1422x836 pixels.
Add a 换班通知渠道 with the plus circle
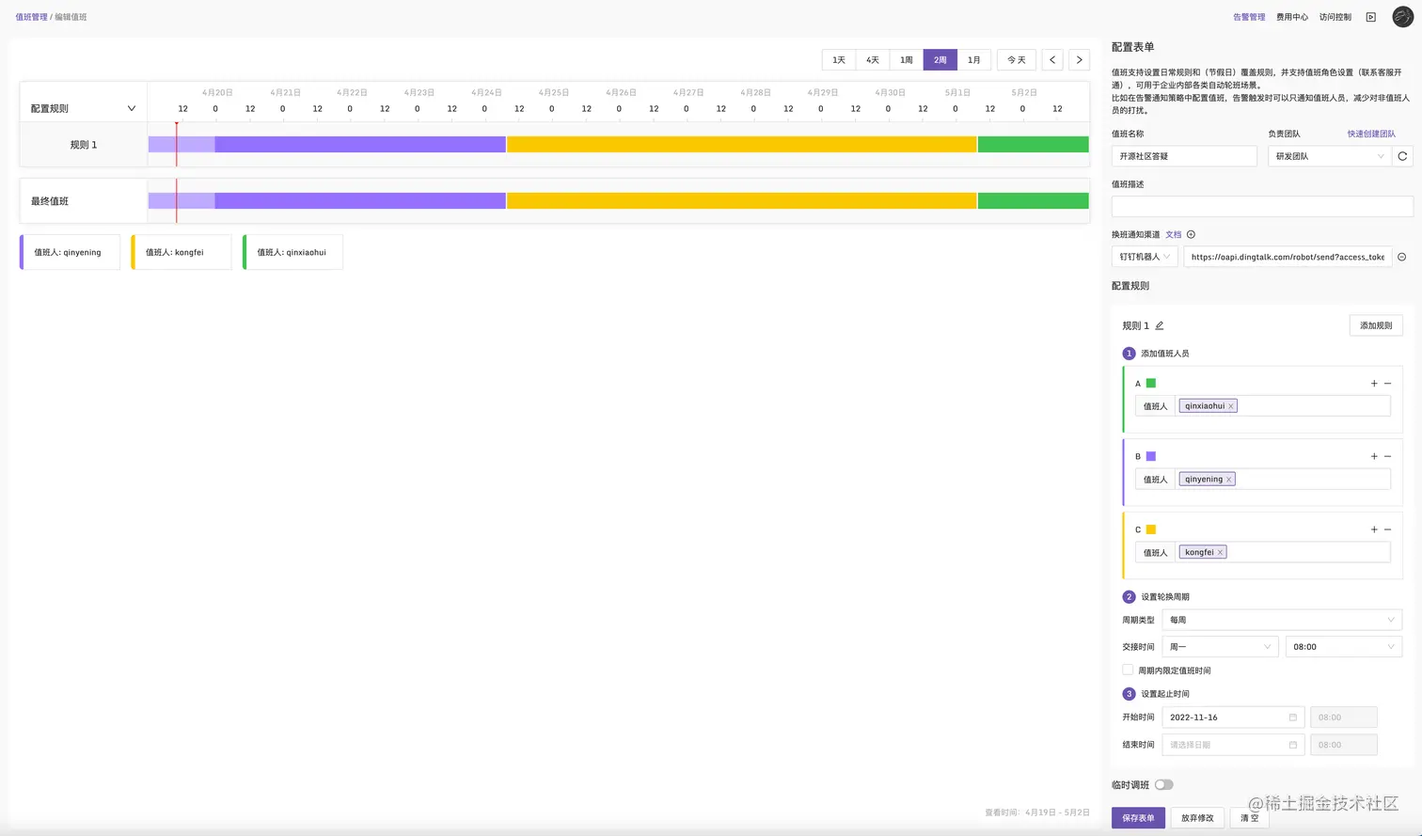pyautogui.click(x=1191, y=234)
